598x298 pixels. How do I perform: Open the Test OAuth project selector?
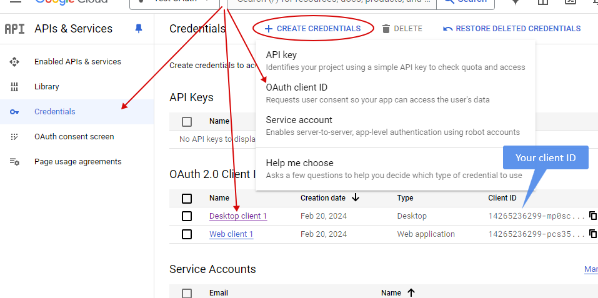click(175, 2)
